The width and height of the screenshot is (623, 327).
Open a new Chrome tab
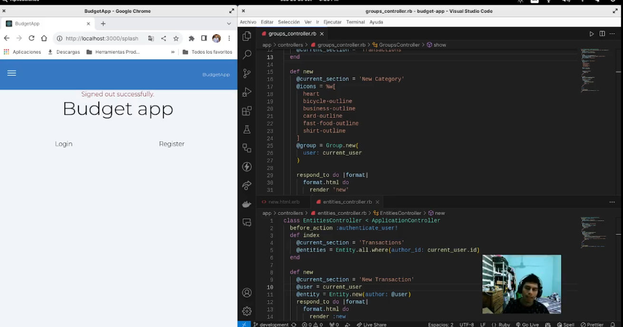103,23
